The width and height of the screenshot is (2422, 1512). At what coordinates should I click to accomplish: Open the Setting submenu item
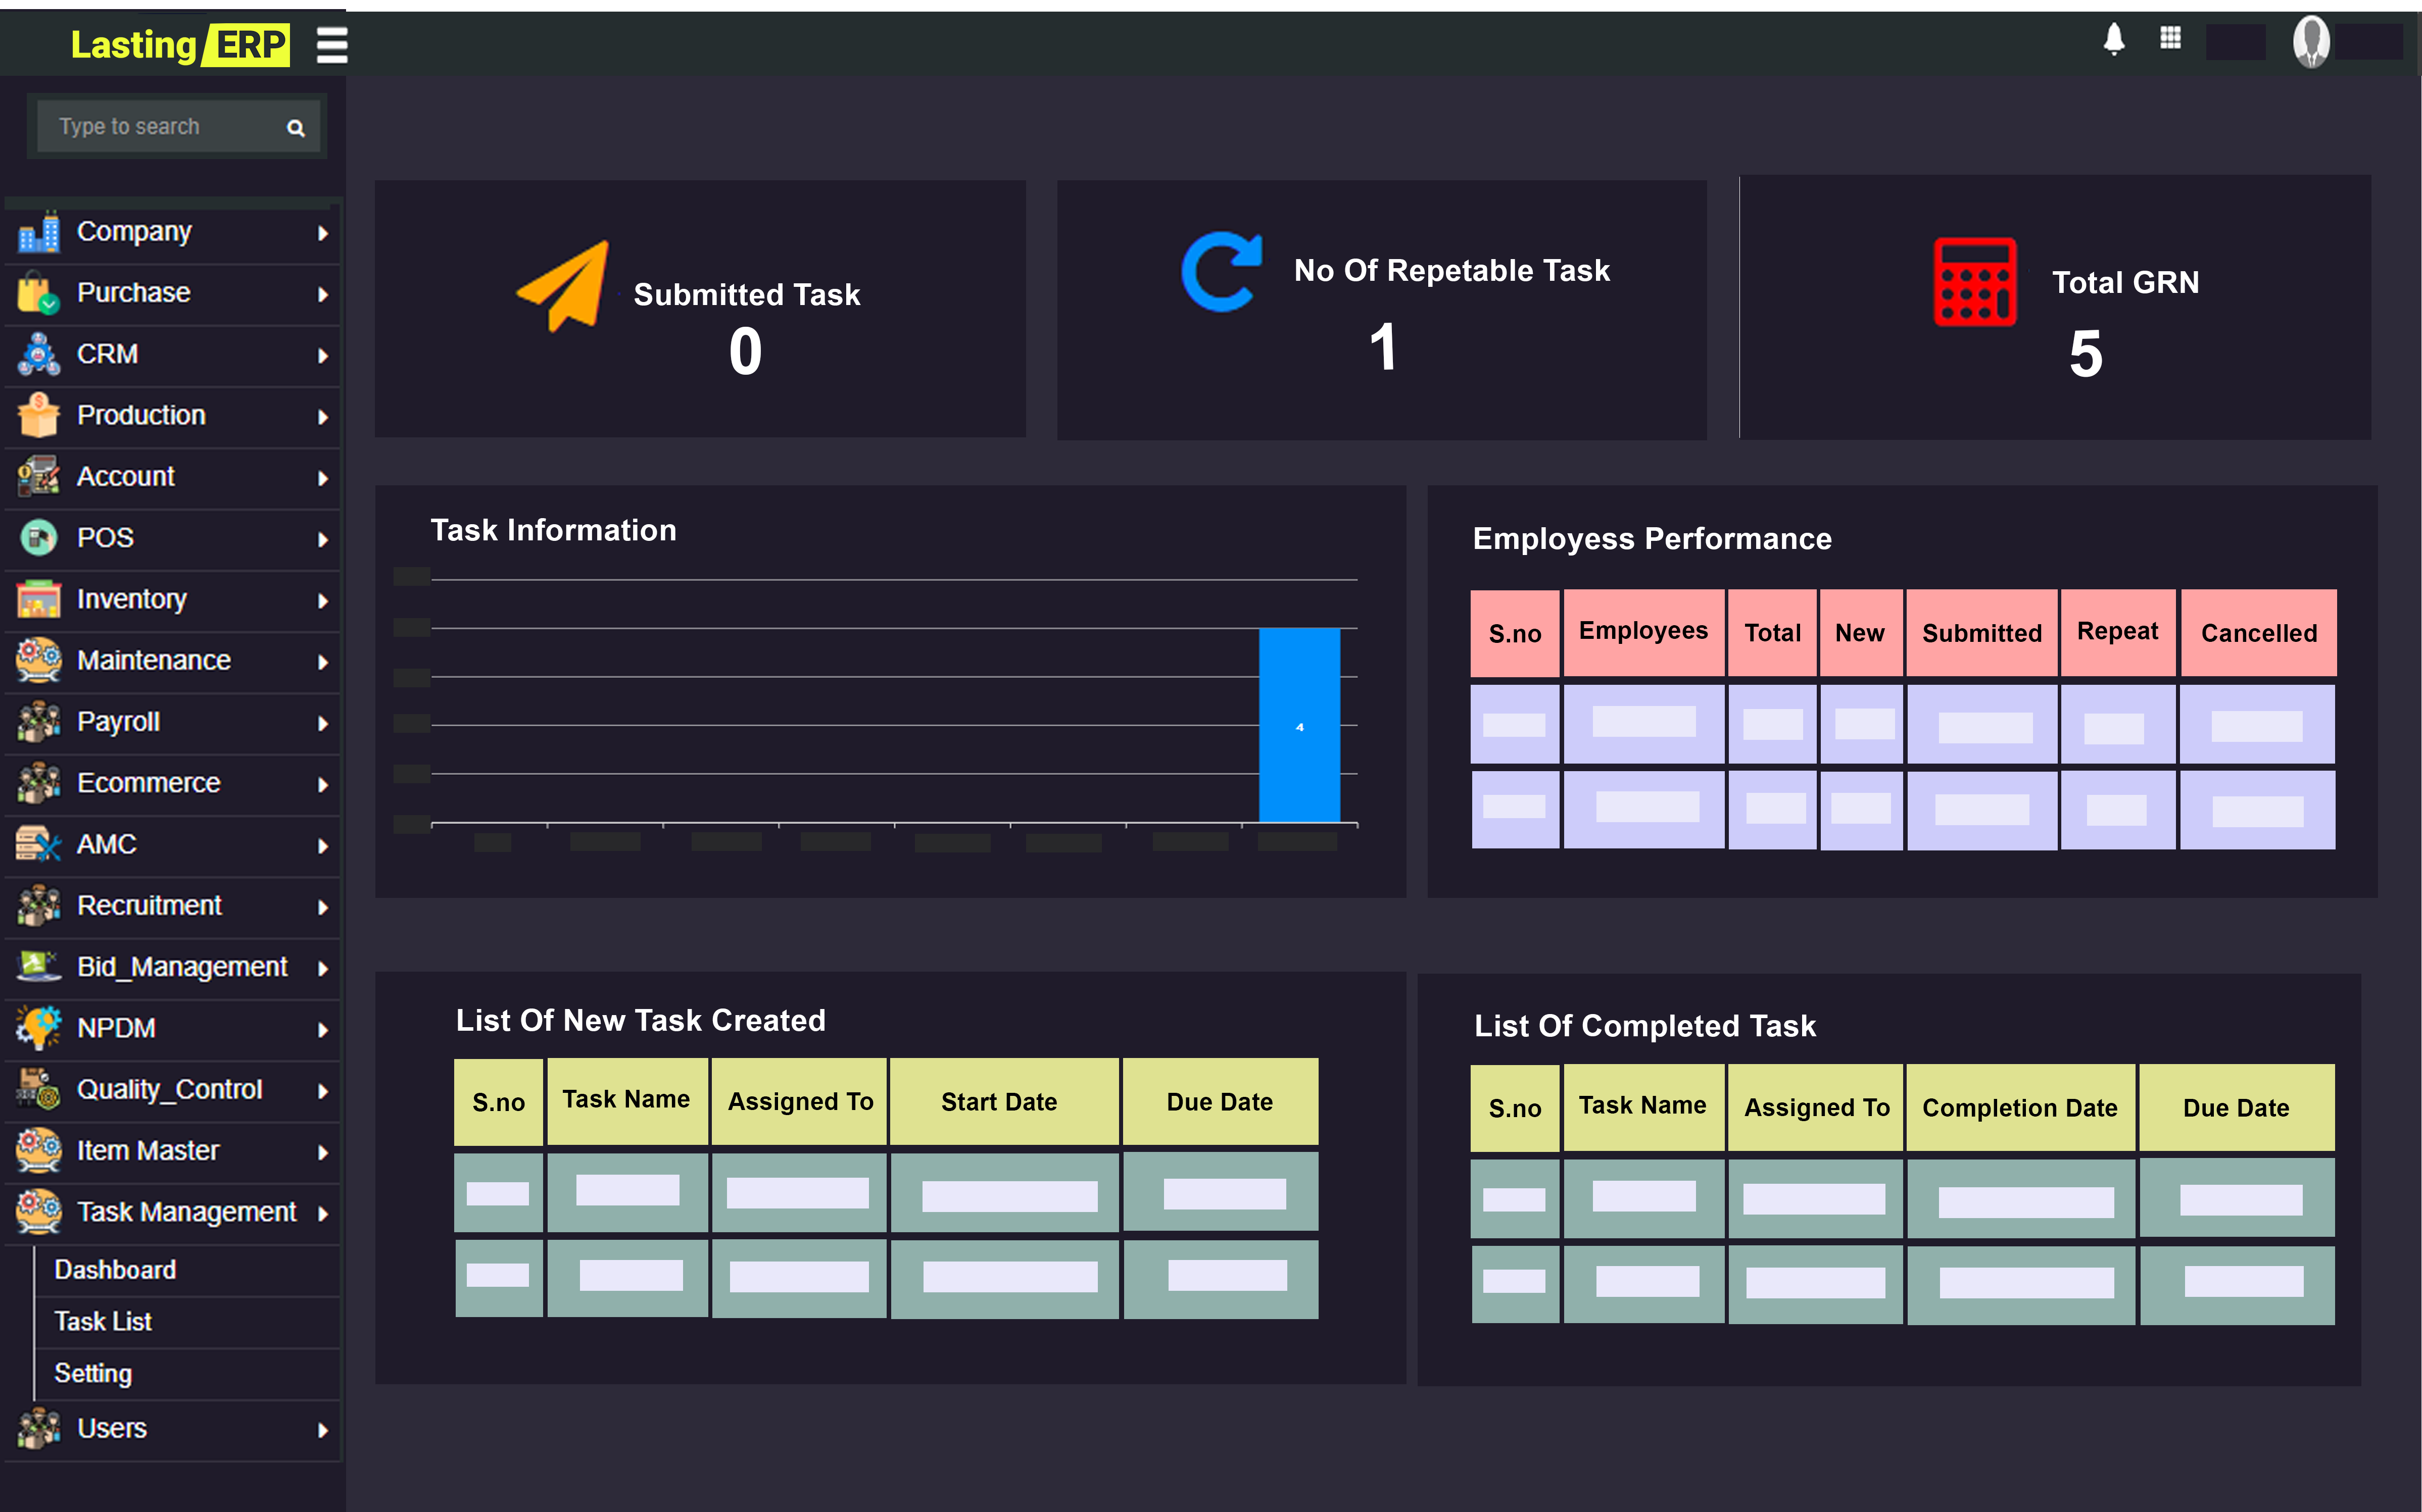point(93,1374)
